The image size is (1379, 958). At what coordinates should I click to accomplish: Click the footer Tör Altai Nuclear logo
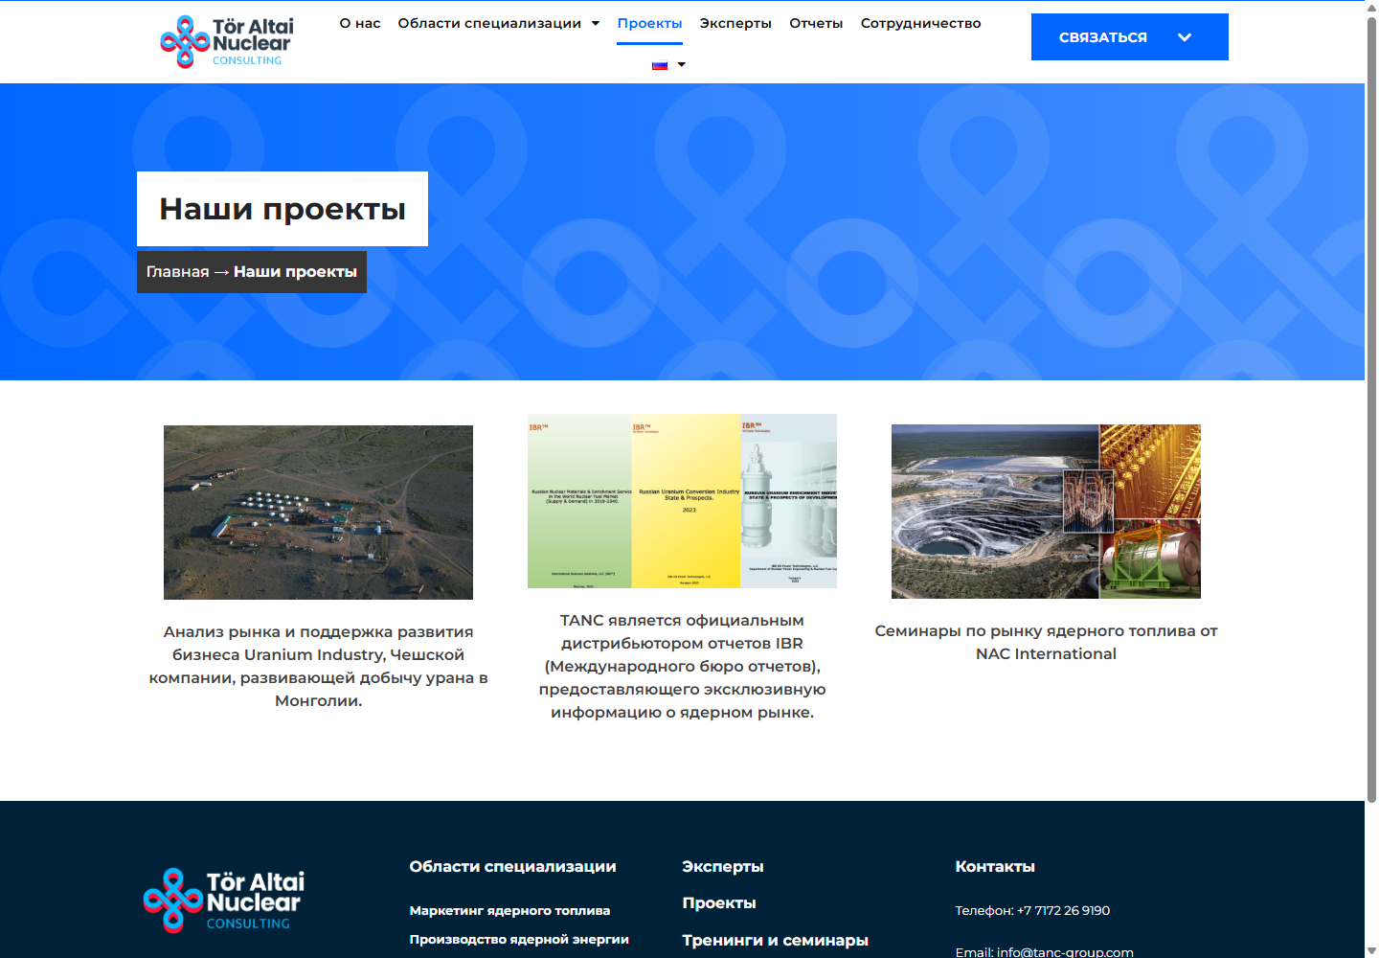[x=224, y=901]
